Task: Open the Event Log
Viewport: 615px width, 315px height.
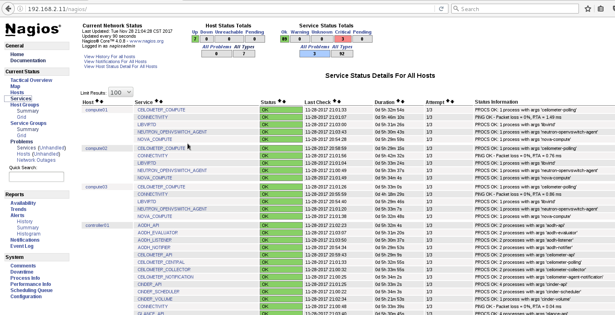Action: coord(22,246)
